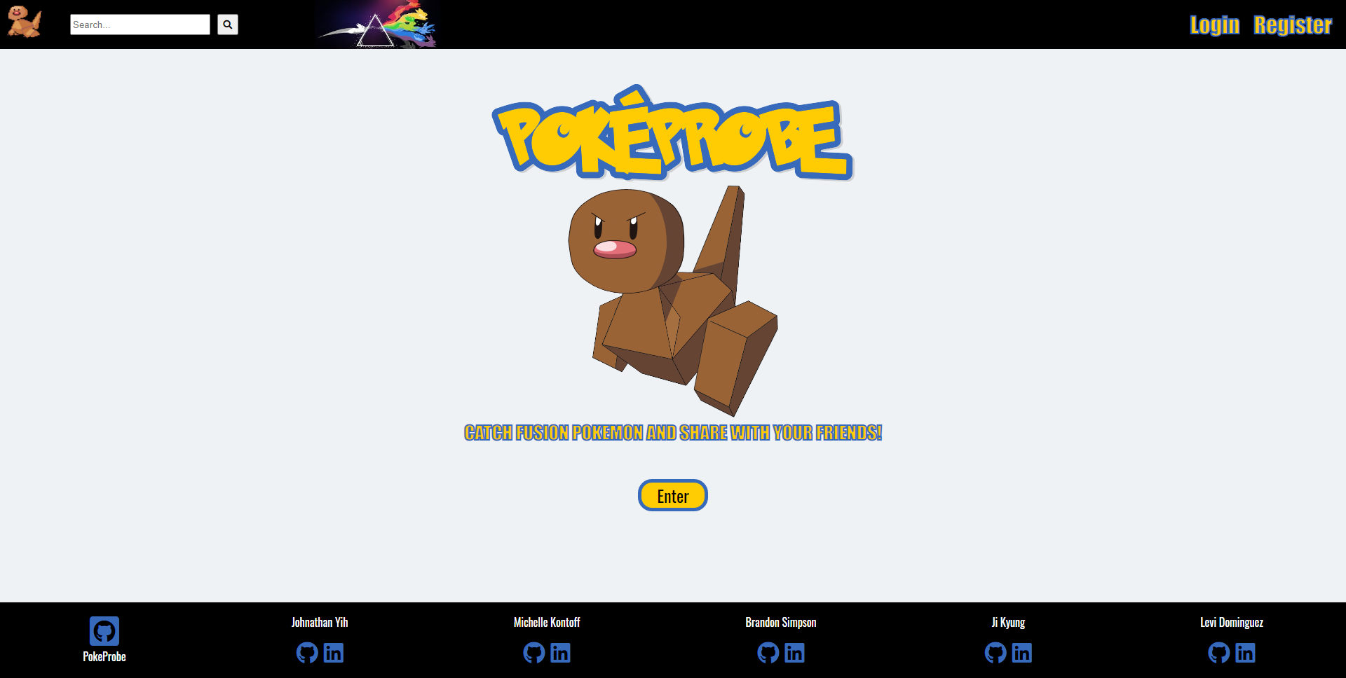
Task: Open Levi Dominguez's LinkedIn icon
Action: [1245, 653]
